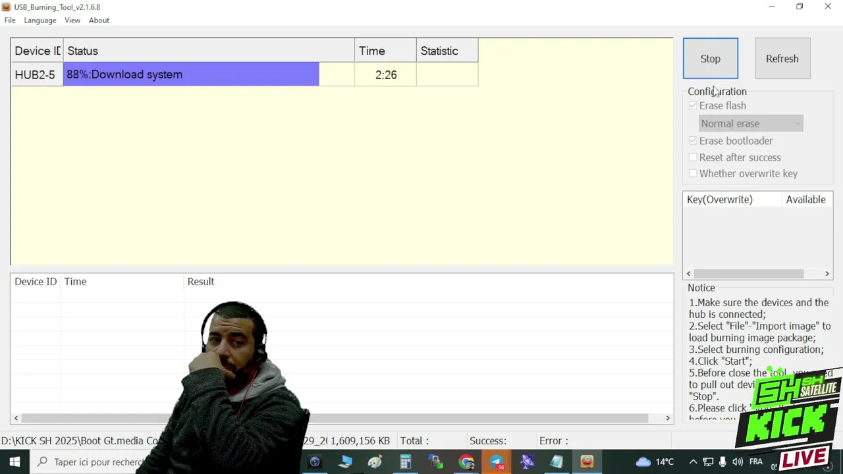Click the Device ID header in the result log
The image size is (843, 474).
click(x=36, y=282)
